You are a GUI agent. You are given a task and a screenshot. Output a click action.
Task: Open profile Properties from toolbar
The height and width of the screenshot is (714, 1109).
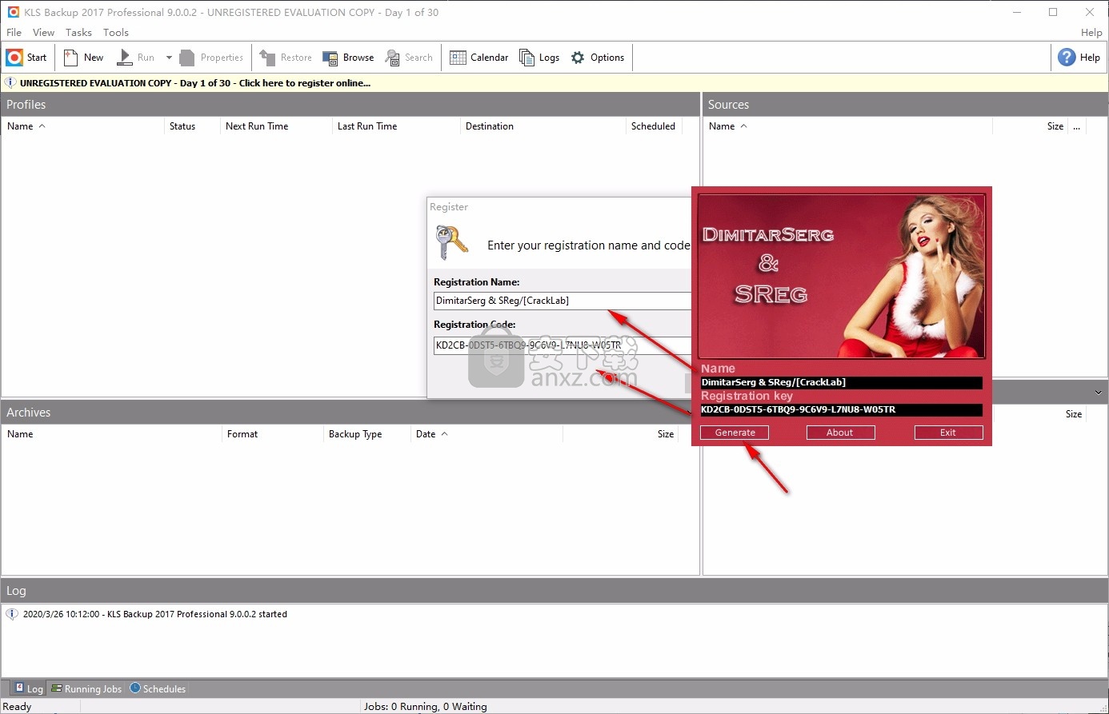(212, 58)
